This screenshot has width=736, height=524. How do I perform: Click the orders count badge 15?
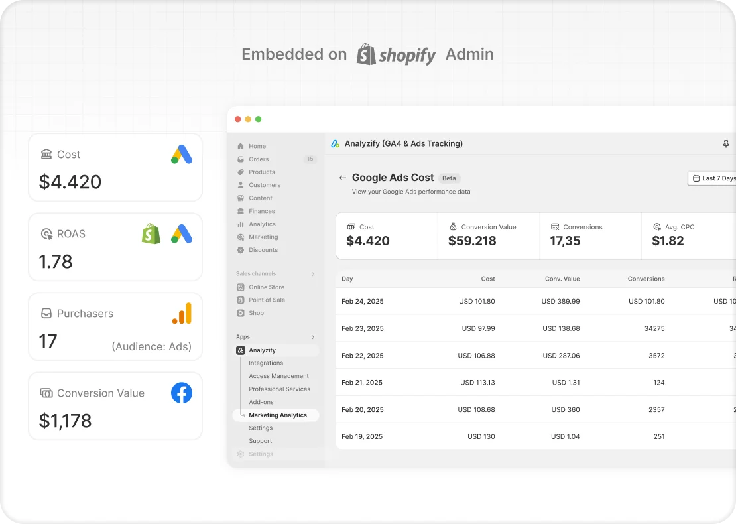(x=310, y=159)
